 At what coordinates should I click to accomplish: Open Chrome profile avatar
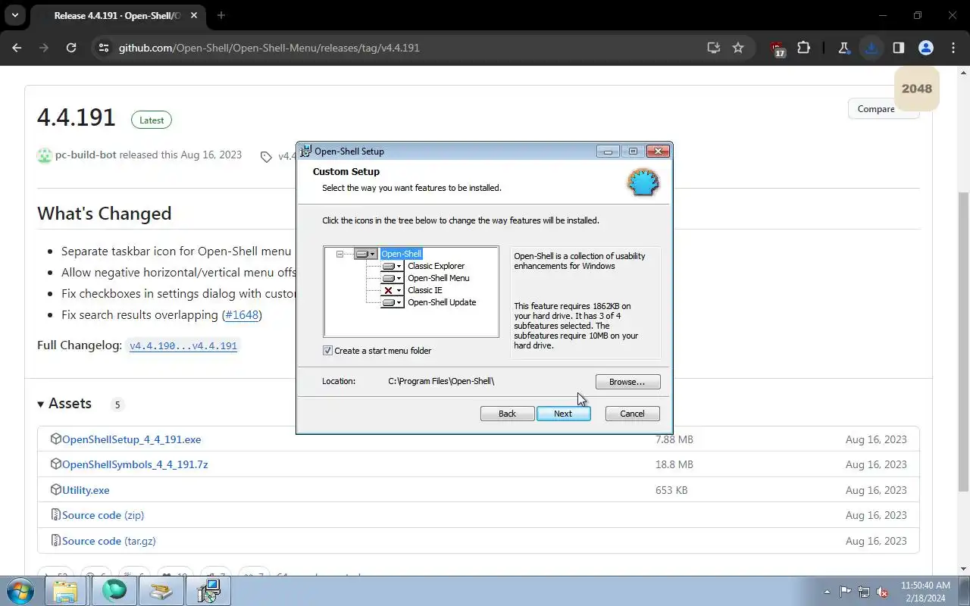coord(925,48)
